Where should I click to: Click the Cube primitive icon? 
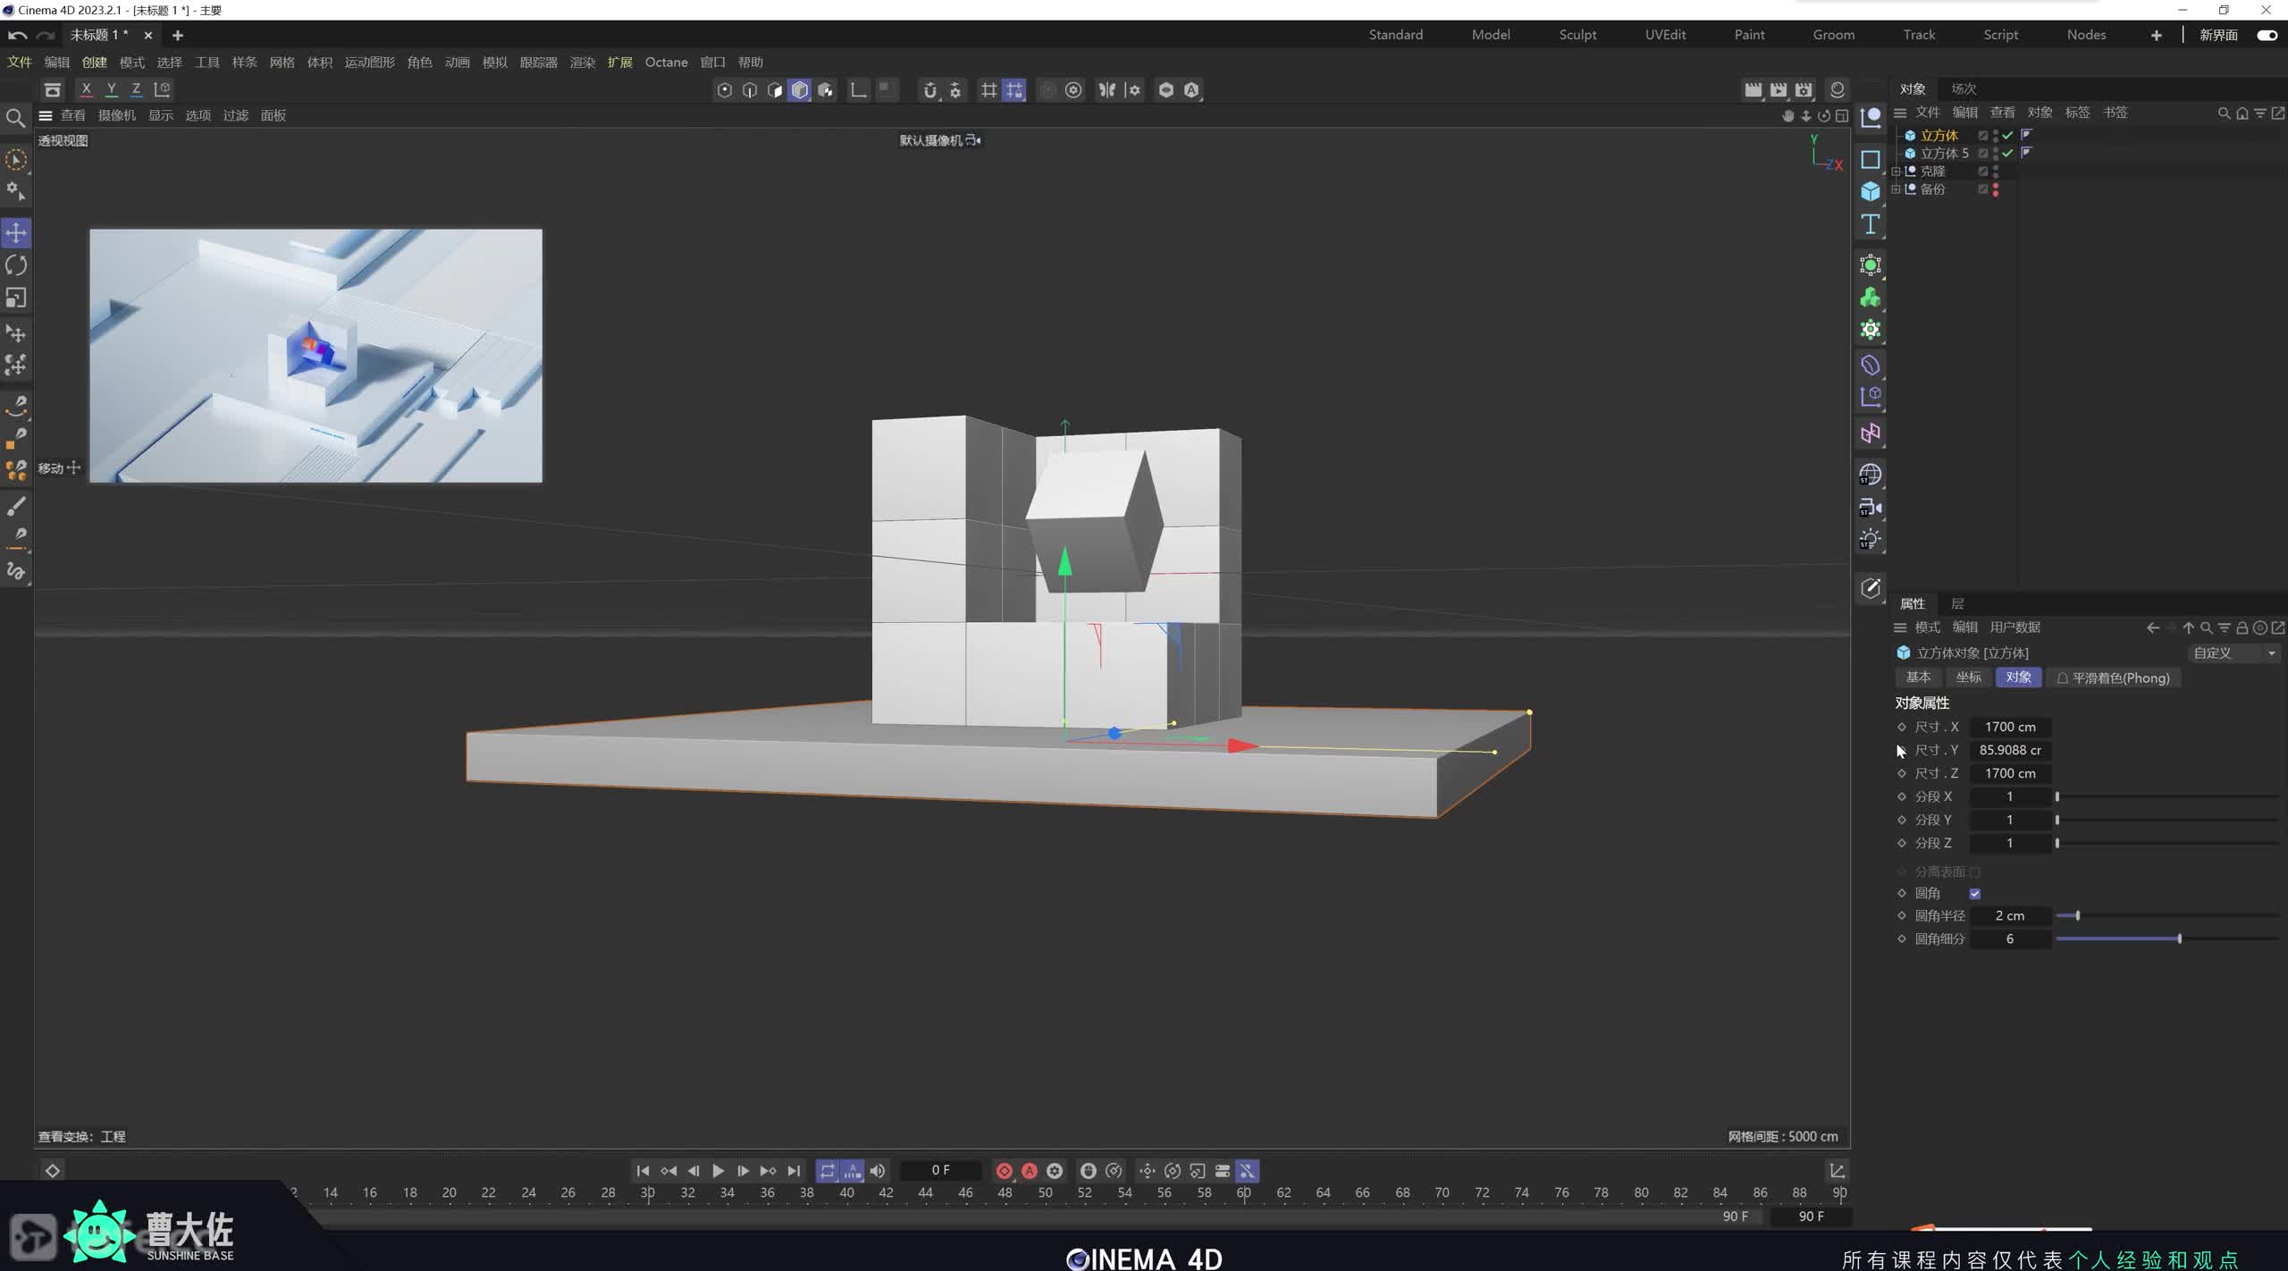1871,191
